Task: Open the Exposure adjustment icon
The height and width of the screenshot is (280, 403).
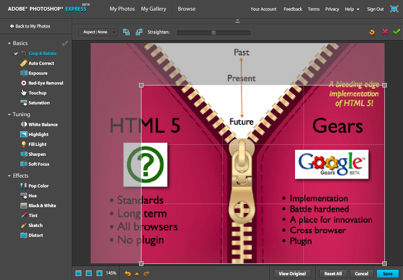Action: tap(24, 73)
